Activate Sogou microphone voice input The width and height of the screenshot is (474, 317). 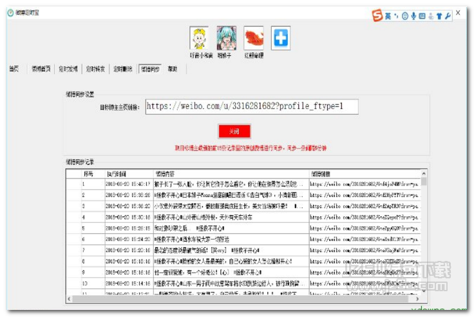413,16
